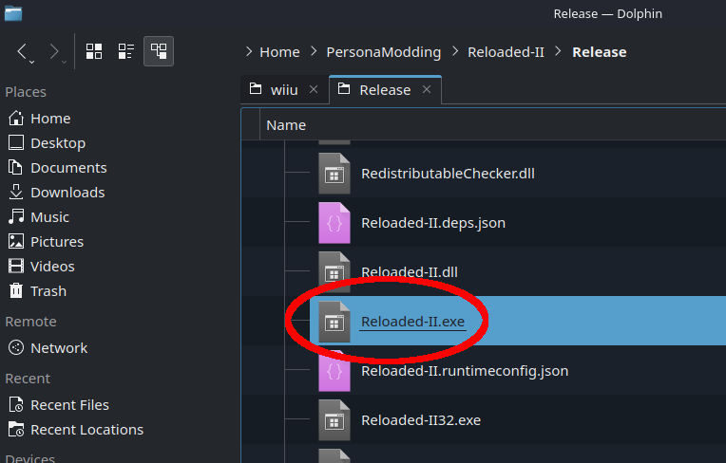Click the Recent Files document icon
This screenshot has height=463, width=726.
(x=16, y=405)
